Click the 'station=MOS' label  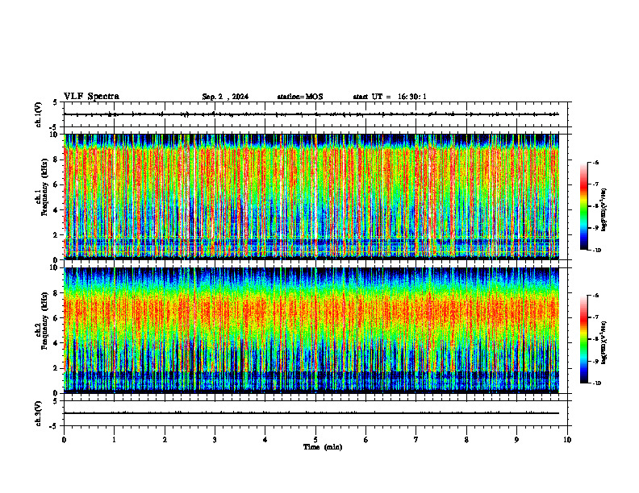pos(300,97)
